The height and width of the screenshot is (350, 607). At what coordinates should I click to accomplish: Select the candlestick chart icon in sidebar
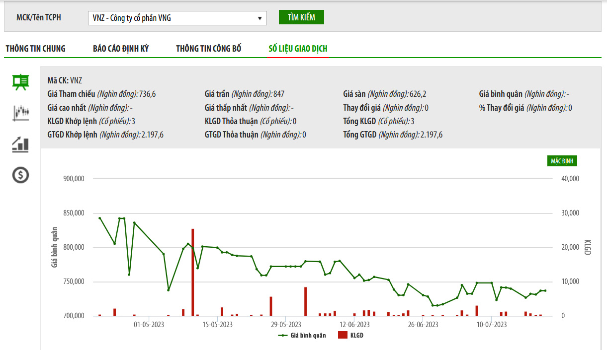(20, 113)
